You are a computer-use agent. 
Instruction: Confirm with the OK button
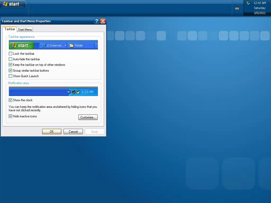[x=52, y=132]
